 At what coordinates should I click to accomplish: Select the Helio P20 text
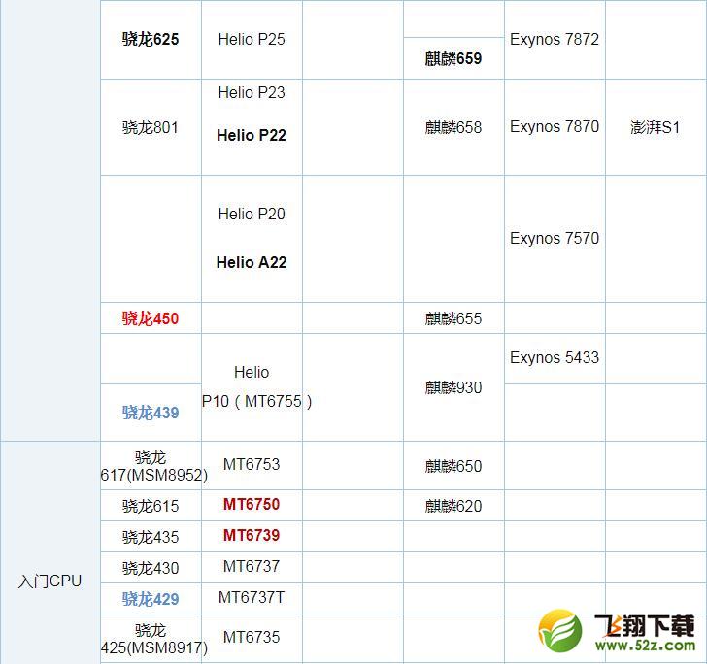pos(252,214)
